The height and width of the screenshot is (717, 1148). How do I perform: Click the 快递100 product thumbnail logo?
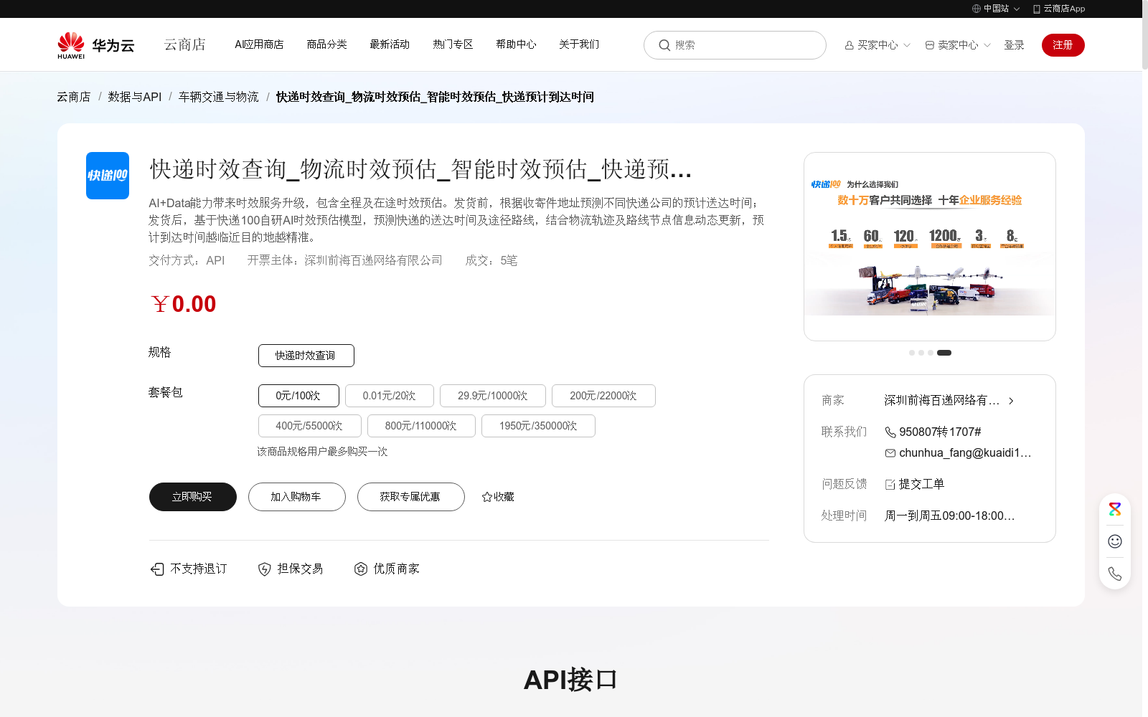[x=107, y=176]
